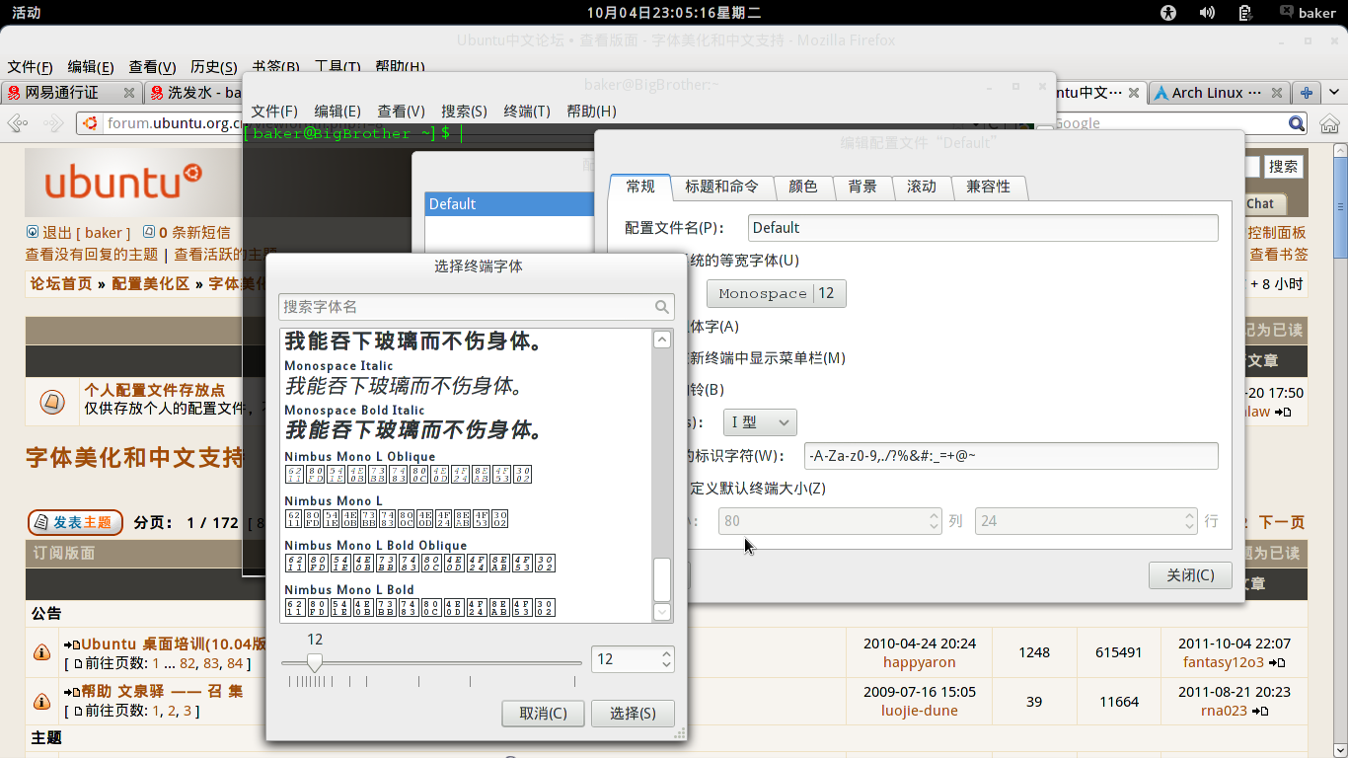Open Firefox's list all tabs dropdown

[x=1333, y=93]
